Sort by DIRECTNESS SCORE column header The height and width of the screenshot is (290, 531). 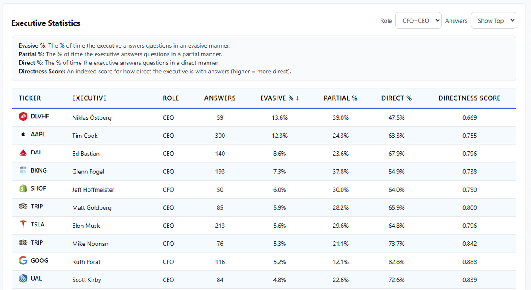(x=469, y=98)
